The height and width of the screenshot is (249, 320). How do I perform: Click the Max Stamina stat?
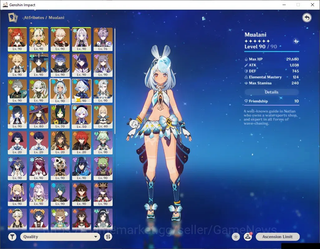pyautogui.click(x=272, y=83)
